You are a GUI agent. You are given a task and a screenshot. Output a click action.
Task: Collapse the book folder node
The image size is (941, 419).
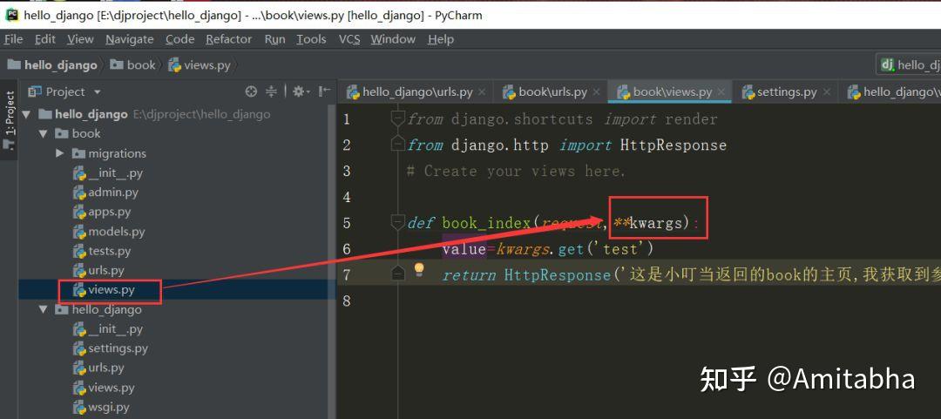44,133
